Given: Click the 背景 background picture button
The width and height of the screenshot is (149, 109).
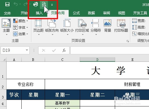Looking at the screenshot, I should (108, 26).
